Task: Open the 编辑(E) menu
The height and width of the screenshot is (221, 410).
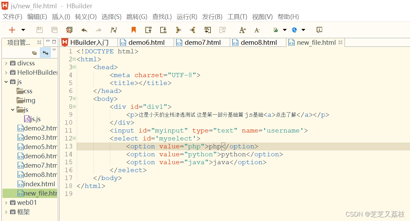Action: [x=37, y=17]
